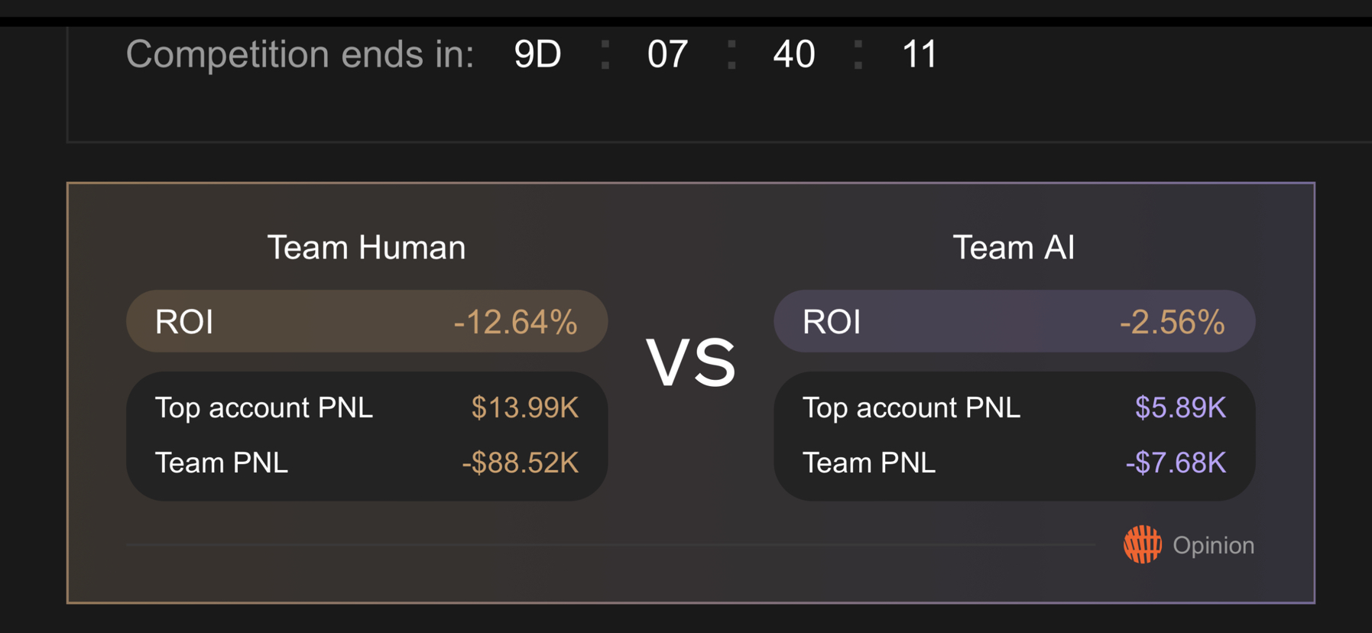Click the 'Competition ends in:' label
This screenshot has width=1372, height=633.
(x=300, y=54)
